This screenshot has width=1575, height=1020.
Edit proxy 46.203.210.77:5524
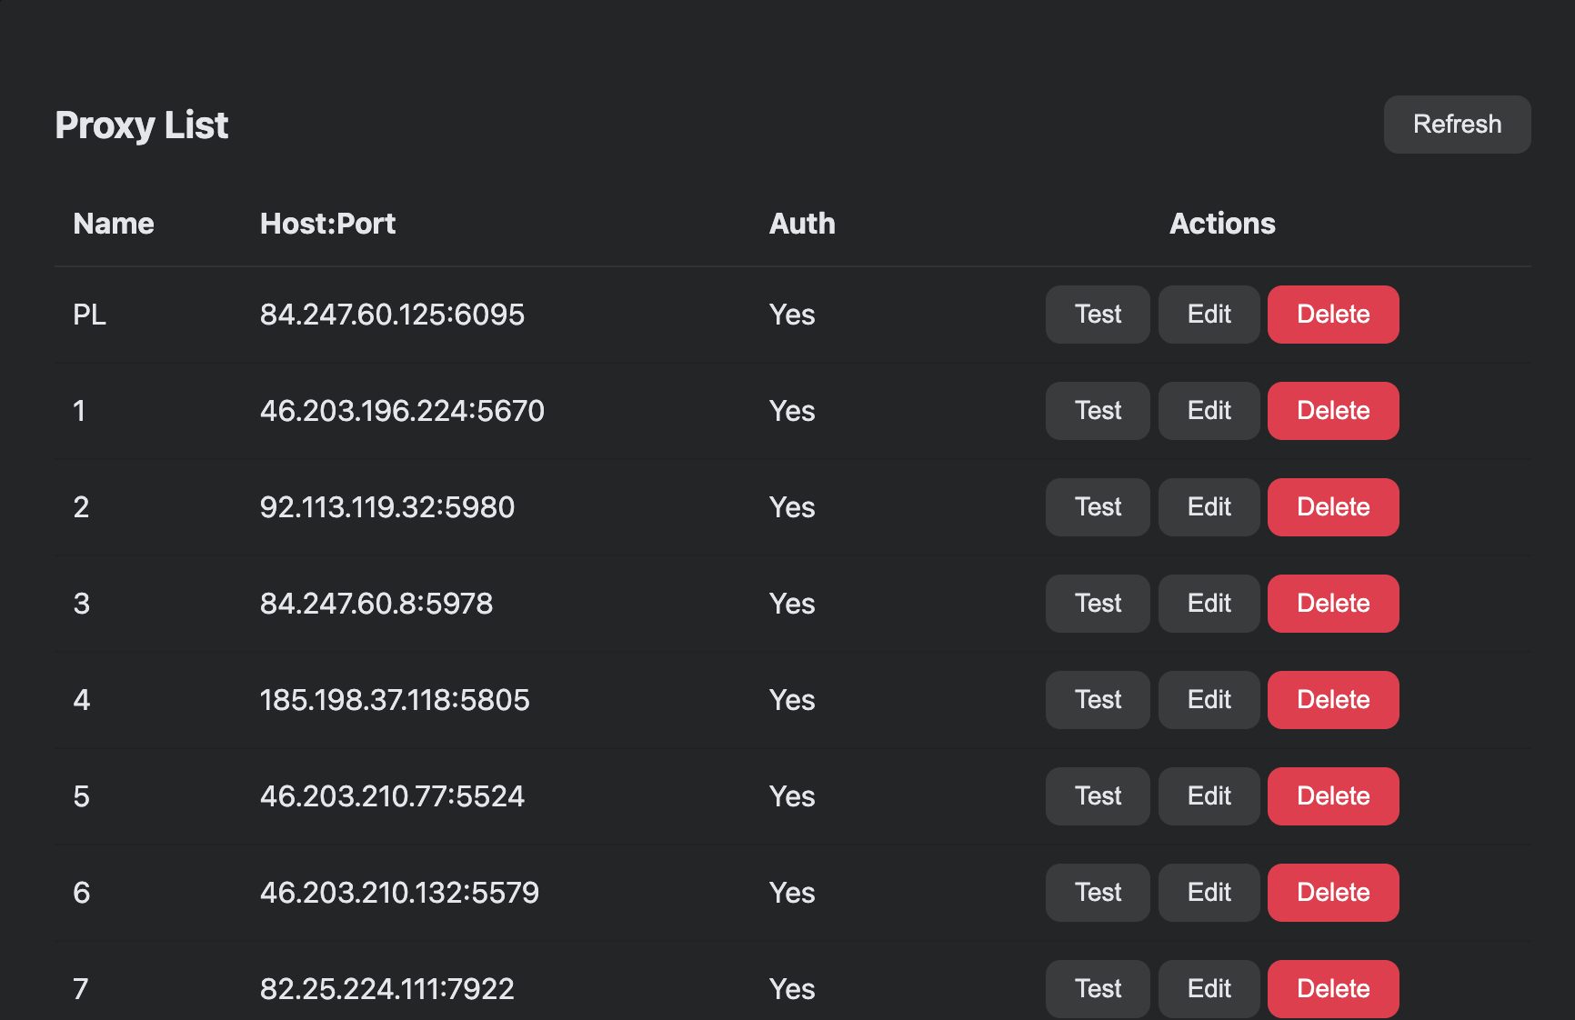click(1209, 795)
